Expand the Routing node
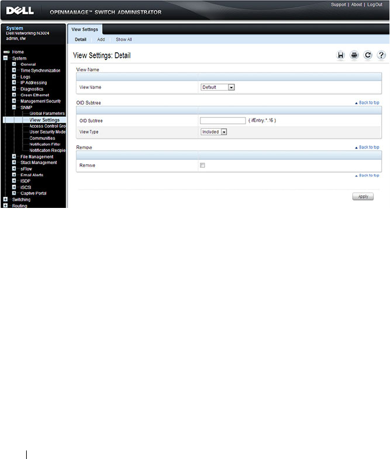This screenshot has width=390, height=459. pos(5,205)
